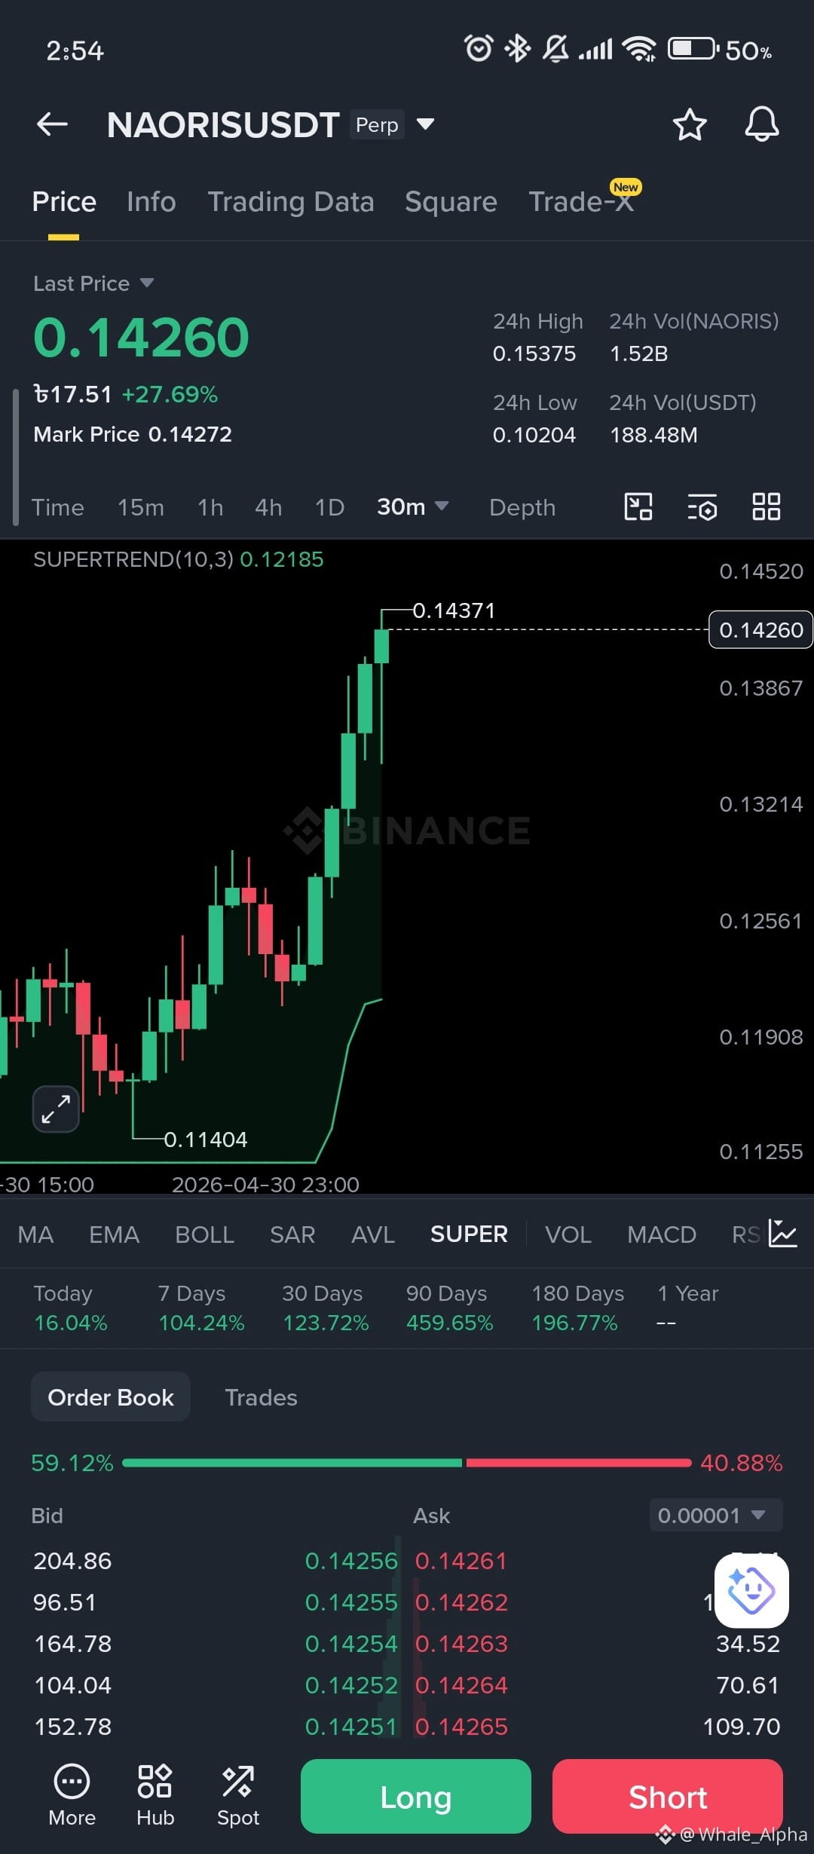Viewport: 814px width, 1854px height.
Task: Open the chart layout grid icon
Action: click(767, 506)
